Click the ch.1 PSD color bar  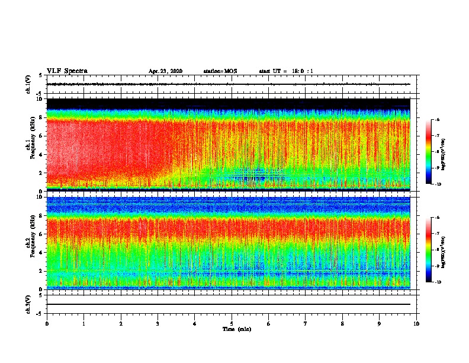click(429, 152)
